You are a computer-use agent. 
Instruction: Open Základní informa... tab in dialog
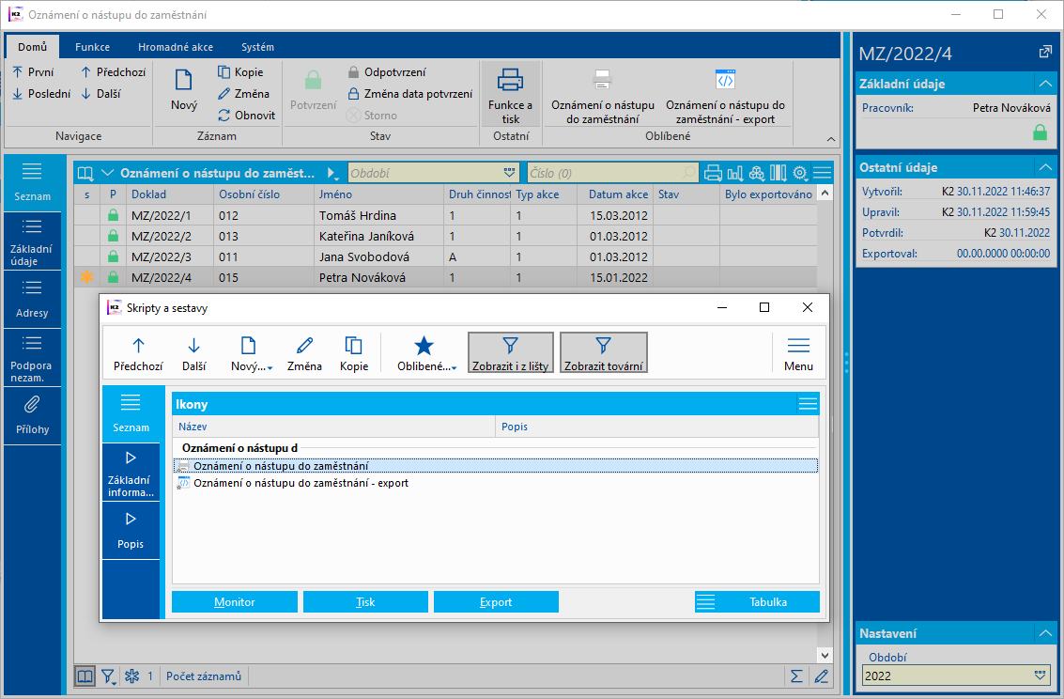tap(131, 473)
